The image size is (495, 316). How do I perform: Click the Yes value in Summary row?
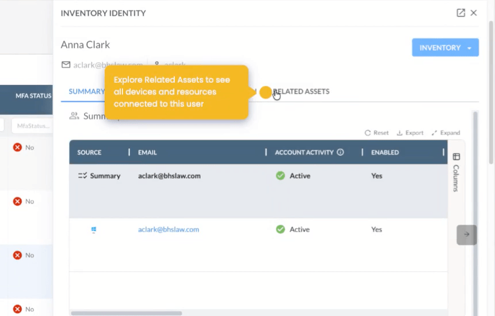pyautogui.click(x=376, y=175)
